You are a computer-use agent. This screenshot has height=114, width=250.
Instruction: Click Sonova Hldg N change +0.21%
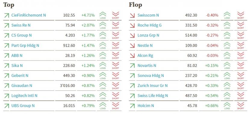coord(211,75)
